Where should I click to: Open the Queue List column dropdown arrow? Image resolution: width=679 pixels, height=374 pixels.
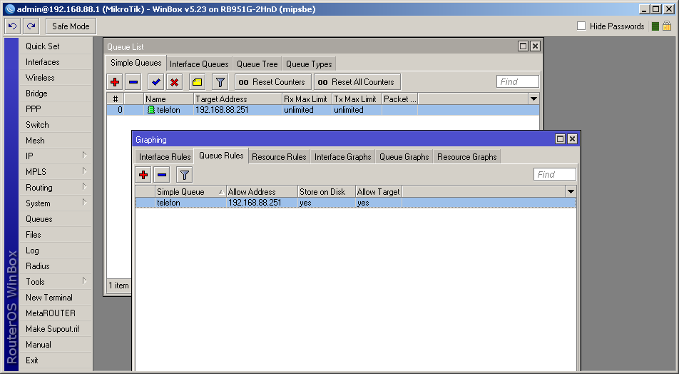534,98
